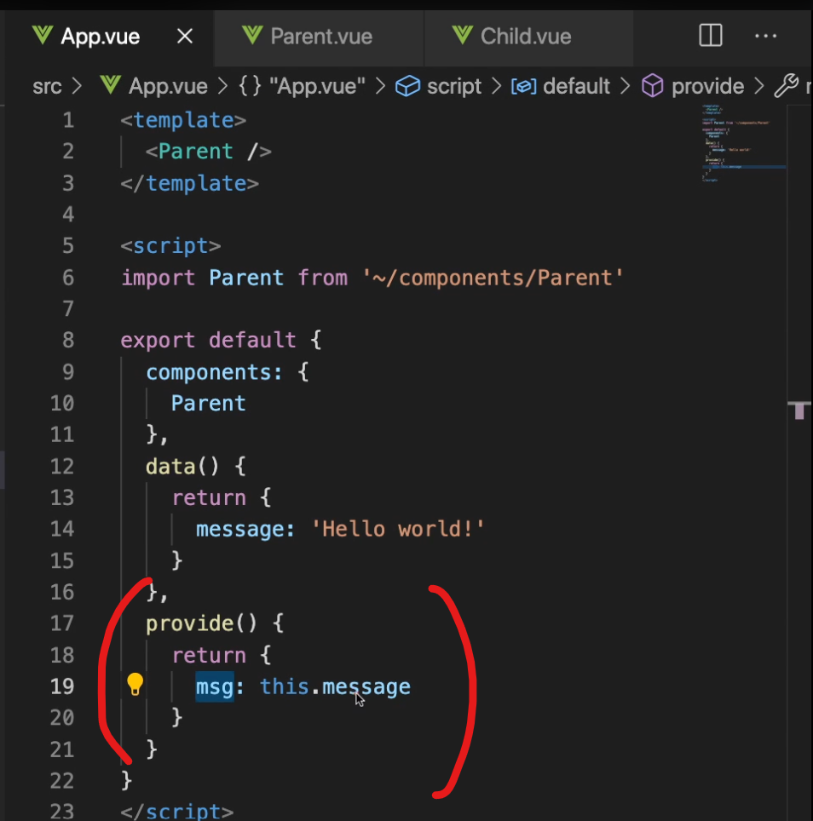
Task: Click 'export default' on line 8
Action: pos(209,341)
